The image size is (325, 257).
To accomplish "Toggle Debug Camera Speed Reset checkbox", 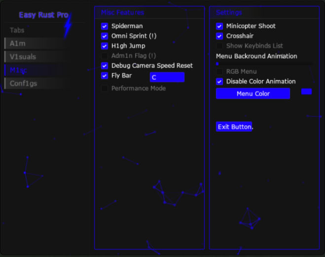I will point(105,66).
